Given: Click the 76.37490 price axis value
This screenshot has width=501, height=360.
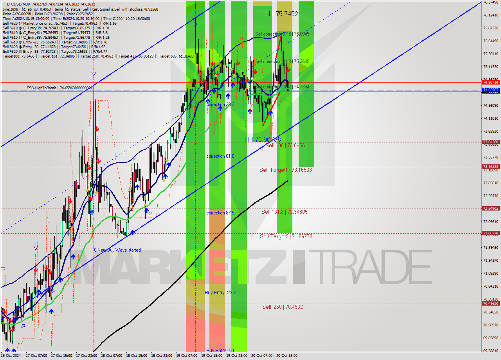Looking at the screenshot, I should pyautogui.click(x=491, y=2).
